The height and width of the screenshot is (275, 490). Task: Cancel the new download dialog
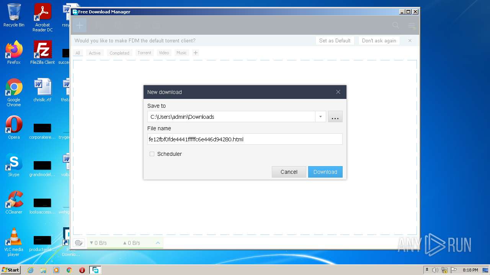[289, 172]
